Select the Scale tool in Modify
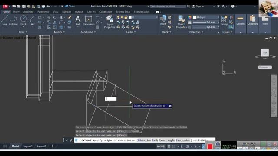The width and height of the screenshot is (278, 156). click(55, 27)
